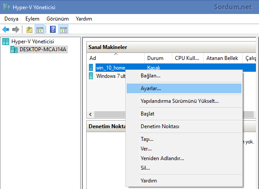
Task: Click the horizontal scrollbar track of VM list
Action: point(110,115)
